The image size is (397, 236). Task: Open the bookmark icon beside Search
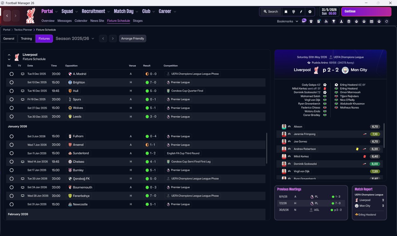(x=286, y=11)
